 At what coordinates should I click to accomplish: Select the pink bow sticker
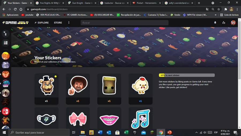click(78, 118)
